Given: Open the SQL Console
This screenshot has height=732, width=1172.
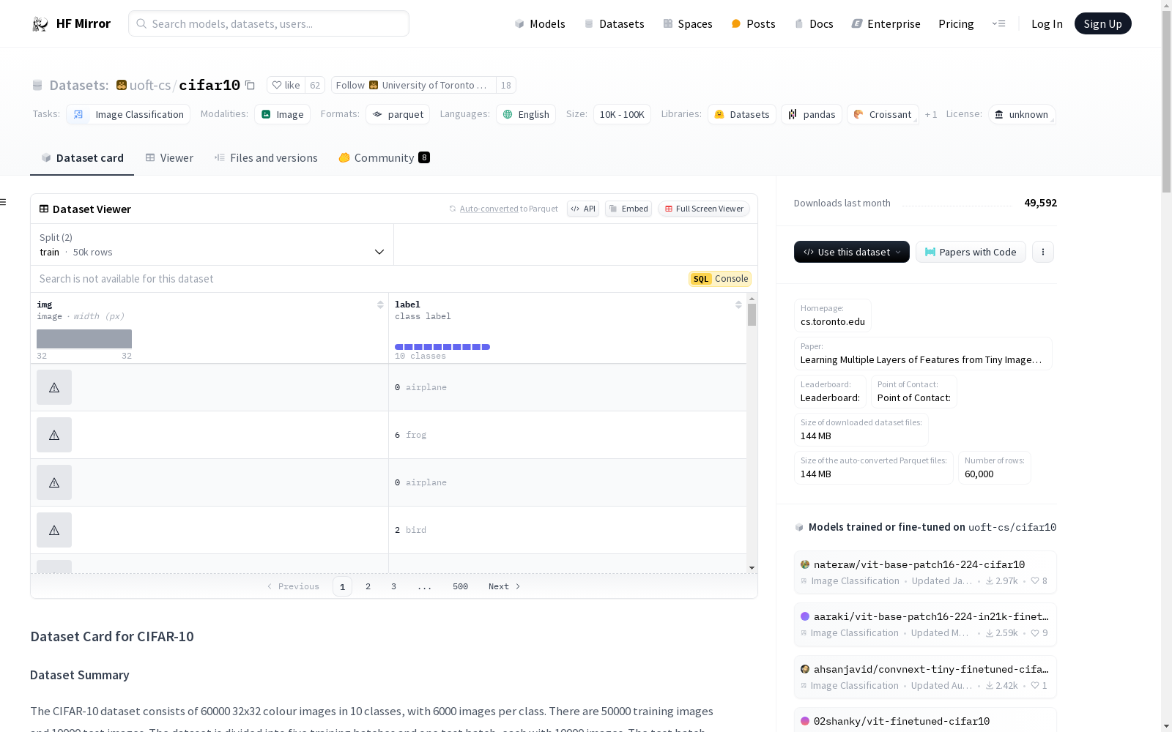Looking at the screenshot, I should click(x=720, y=279).
